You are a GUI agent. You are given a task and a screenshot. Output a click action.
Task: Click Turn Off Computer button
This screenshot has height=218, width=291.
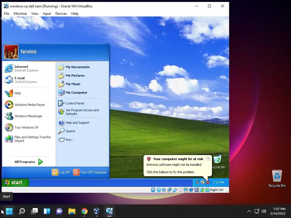point(90,172)
